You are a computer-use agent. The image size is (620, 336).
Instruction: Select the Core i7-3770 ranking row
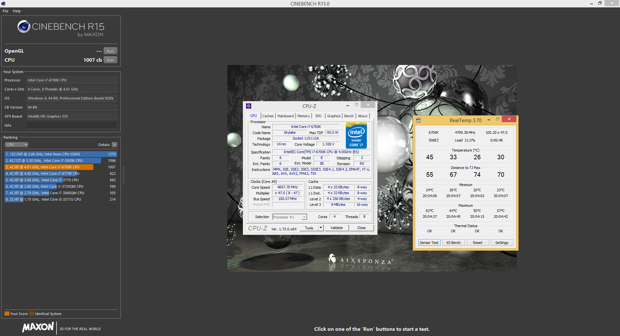pos(61,180)
